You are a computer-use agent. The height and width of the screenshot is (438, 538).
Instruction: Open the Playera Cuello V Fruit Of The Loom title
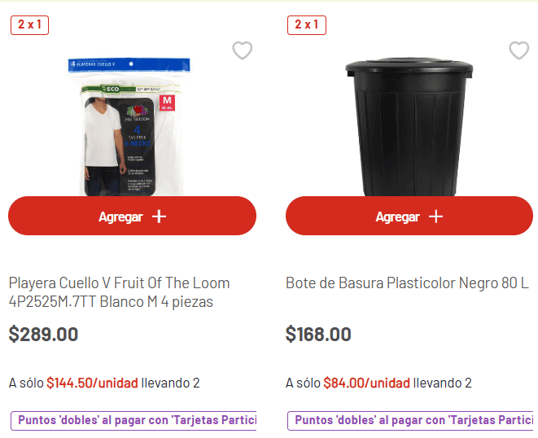tap(120, 292)
